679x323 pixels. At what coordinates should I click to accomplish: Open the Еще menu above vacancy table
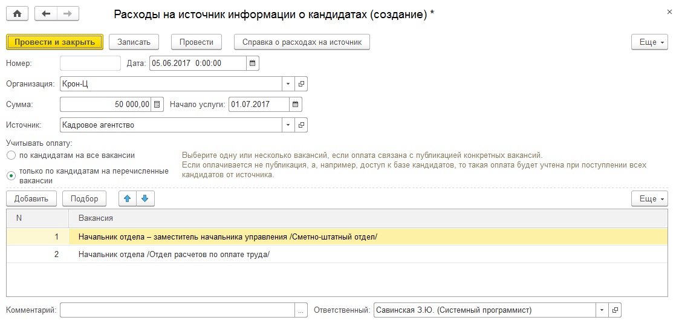[x=649, y=198]
